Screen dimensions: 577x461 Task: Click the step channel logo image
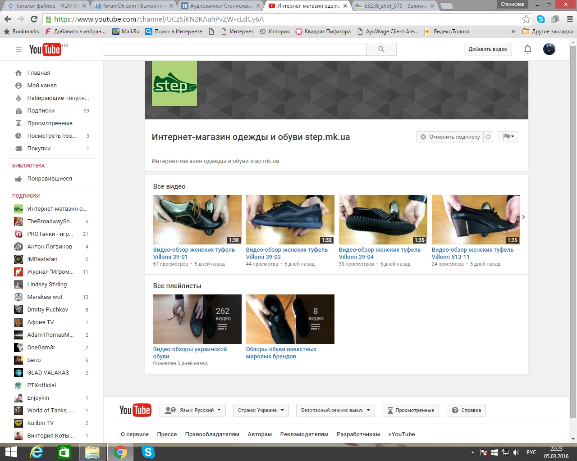tap(174, 83)
